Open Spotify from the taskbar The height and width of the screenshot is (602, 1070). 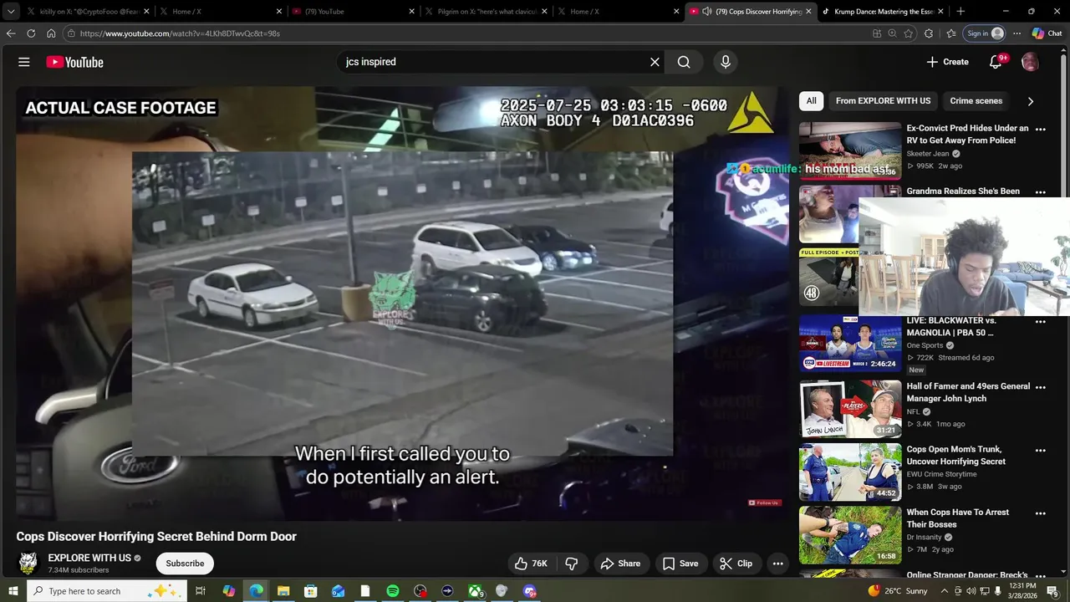[393, 591]
